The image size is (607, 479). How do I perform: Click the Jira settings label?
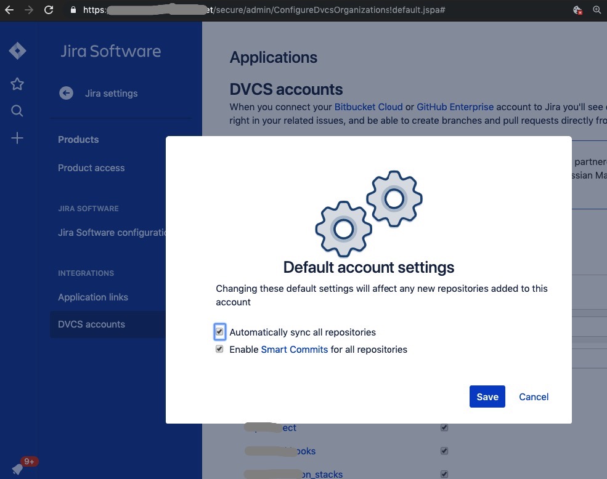(x=111, y=93)
